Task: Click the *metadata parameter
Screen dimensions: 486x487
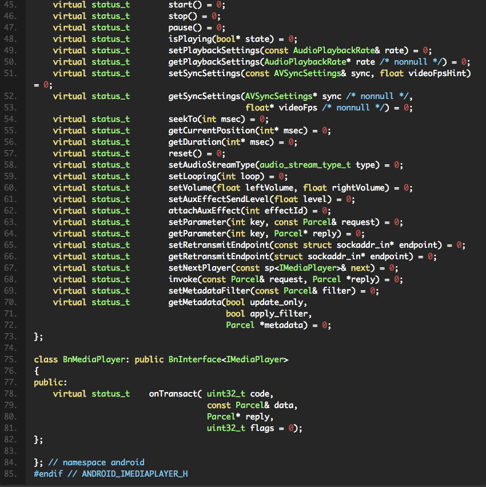Action: (x=281, y=326)
